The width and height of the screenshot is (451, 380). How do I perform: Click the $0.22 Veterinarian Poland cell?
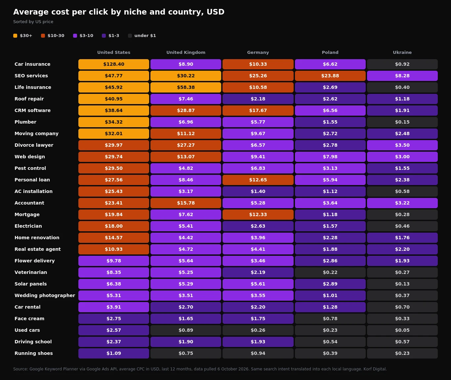coord(330,272)
